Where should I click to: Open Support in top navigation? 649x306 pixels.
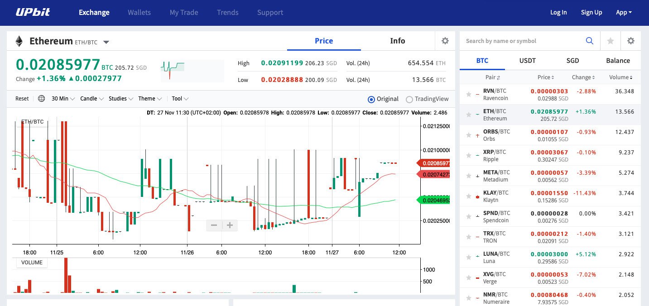(x=270, y=12)
